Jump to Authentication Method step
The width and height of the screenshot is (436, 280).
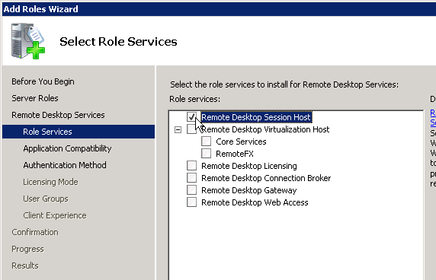(x=65, y=165)
